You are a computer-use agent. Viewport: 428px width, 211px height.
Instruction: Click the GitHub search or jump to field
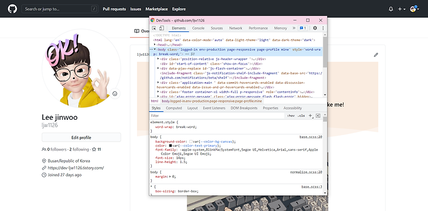coord(60,9)
